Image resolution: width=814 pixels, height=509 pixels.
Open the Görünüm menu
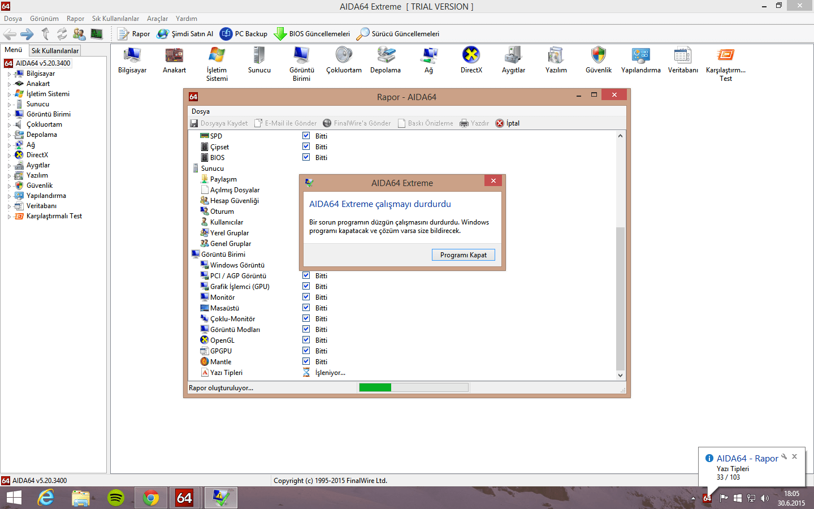click(x=44, y=19)
